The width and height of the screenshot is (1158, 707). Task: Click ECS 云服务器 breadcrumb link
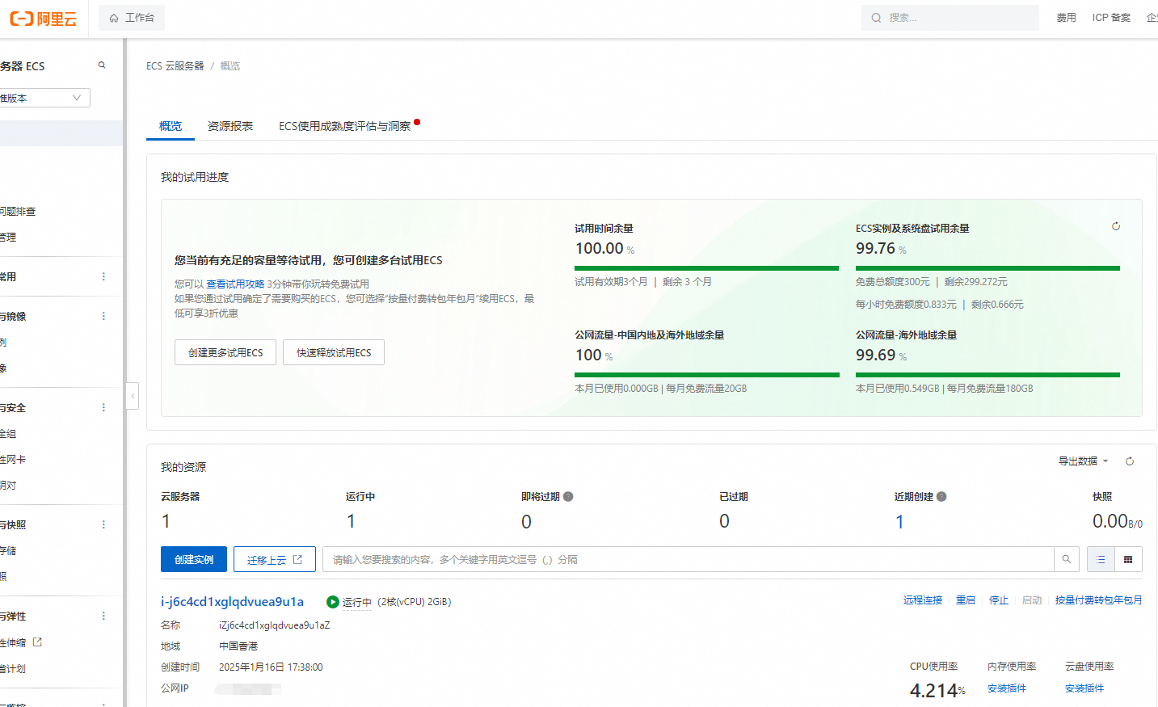pyautogui.click(x=175, y=66)
